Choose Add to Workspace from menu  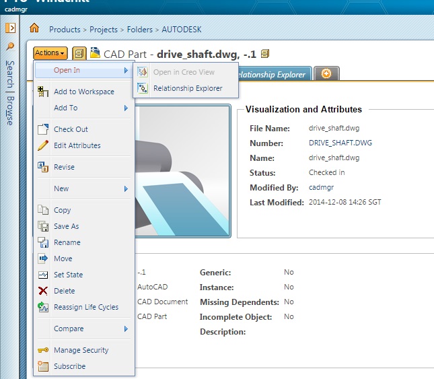pyautogui.click(x=84, y=92)
